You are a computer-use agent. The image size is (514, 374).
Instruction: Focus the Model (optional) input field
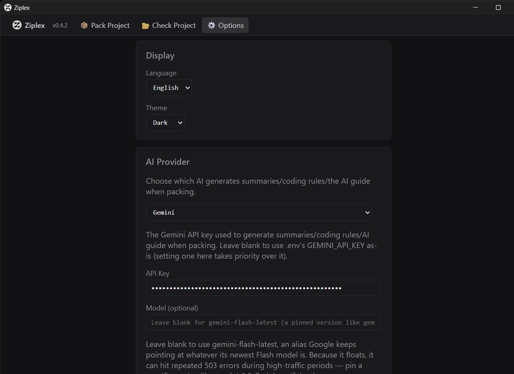[263, 322]
